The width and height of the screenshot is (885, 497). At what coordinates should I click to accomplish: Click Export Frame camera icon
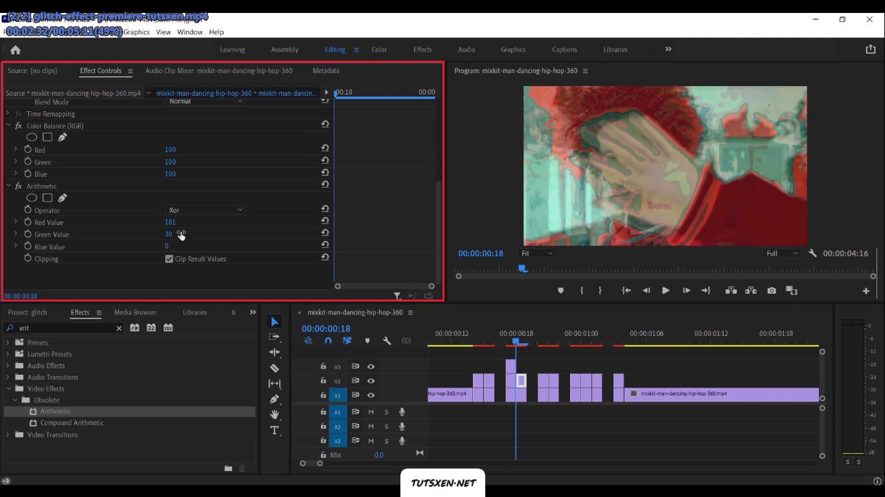click(x=771, y=291)
